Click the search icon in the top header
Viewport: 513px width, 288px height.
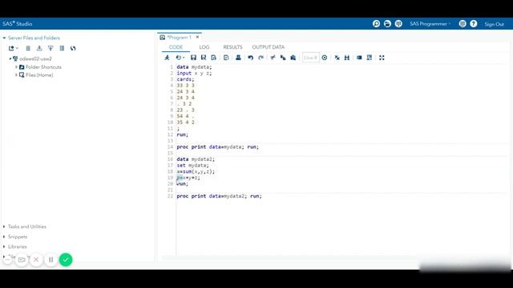(376, 24)
